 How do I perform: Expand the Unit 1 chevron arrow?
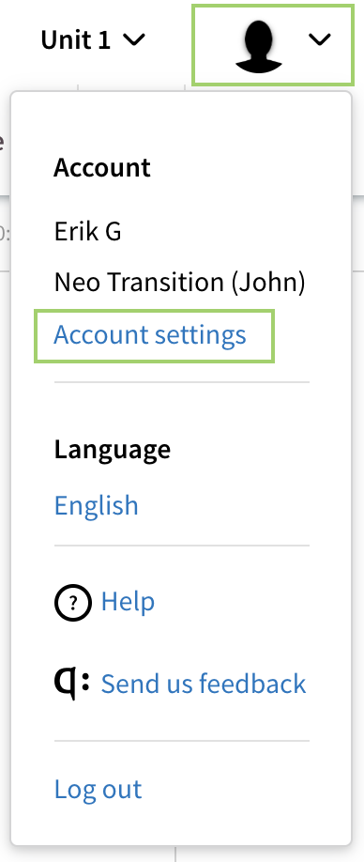134,39
